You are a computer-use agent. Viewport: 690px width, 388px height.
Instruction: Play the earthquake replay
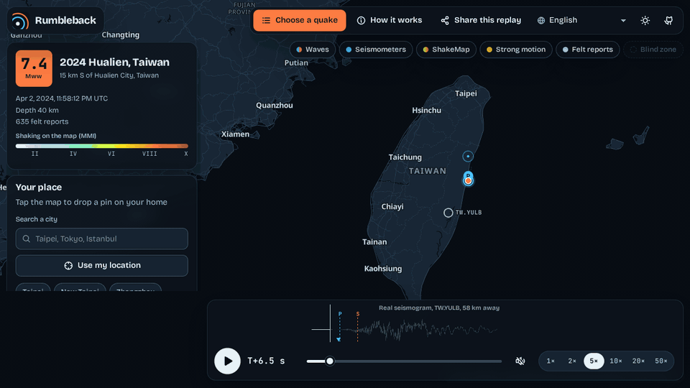[227, 361]
